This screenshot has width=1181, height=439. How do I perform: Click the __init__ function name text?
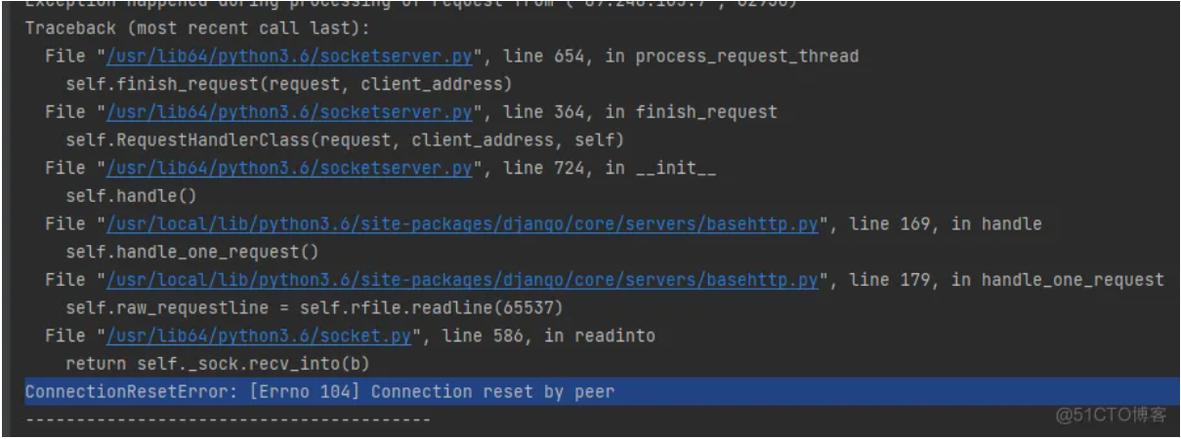pos(676,168)
